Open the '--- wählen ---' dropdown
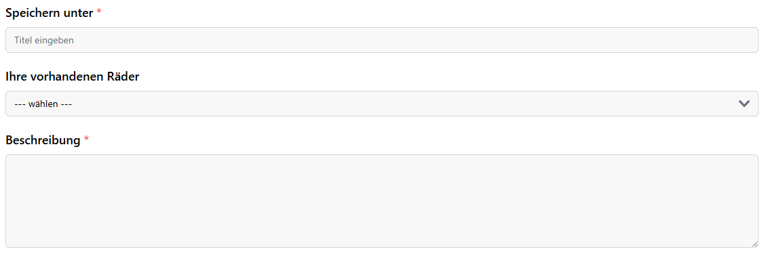 pyautogui.click(x=381, y=104)
